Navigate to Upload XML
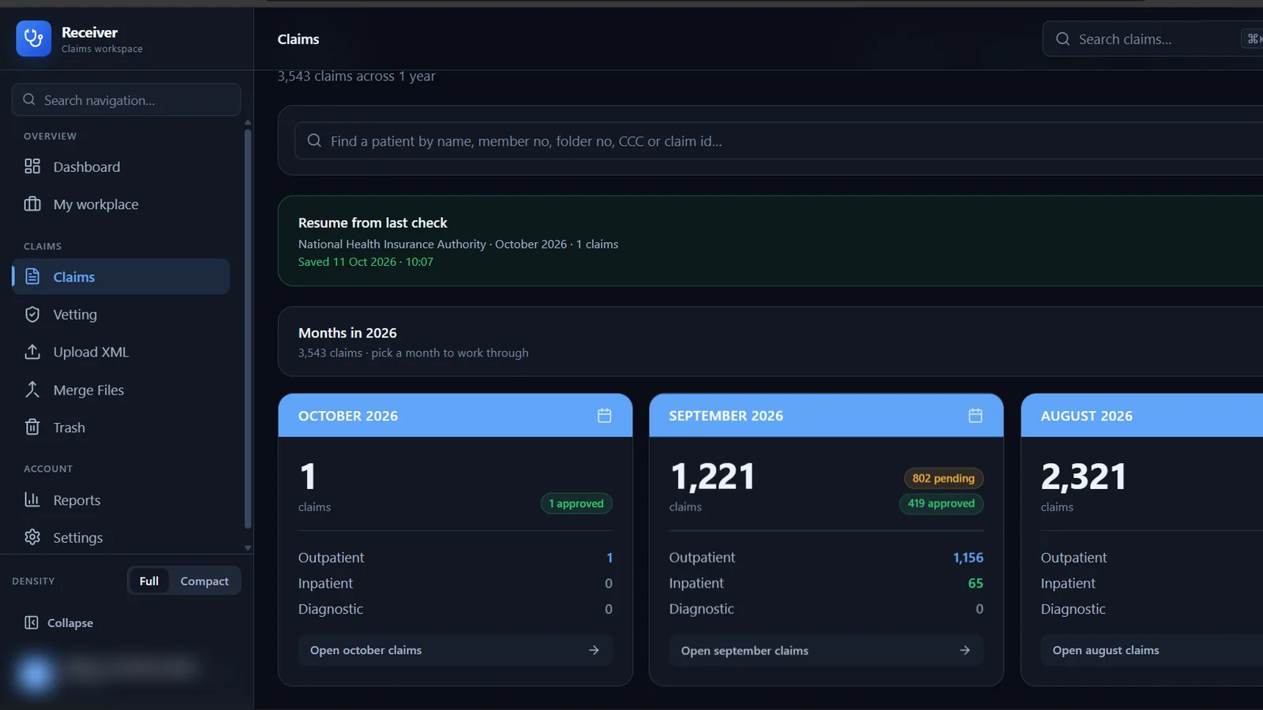The image size is (1263, 710). [121, 352]
